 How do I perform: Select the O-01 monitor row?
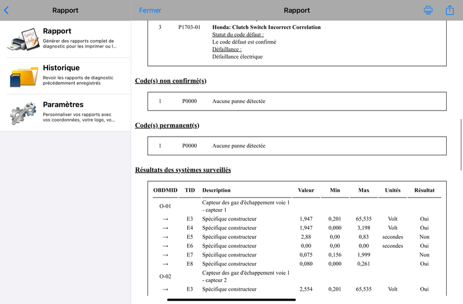click(297, 206)
